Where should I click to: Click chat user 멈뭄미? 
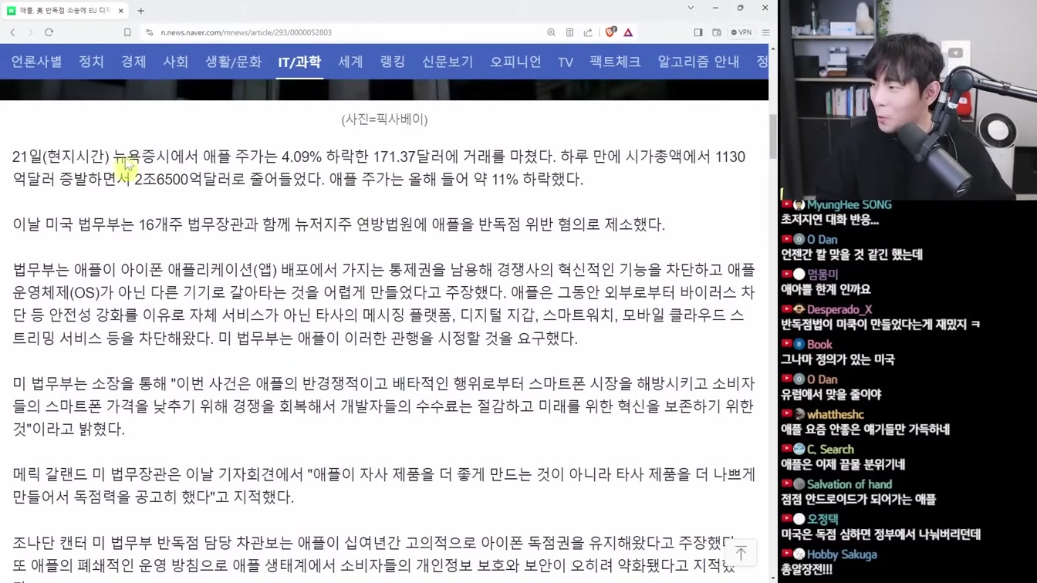tap(823, 275)
